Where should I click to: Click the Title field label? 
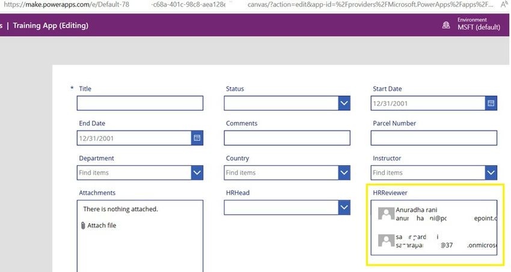point(85,88)
